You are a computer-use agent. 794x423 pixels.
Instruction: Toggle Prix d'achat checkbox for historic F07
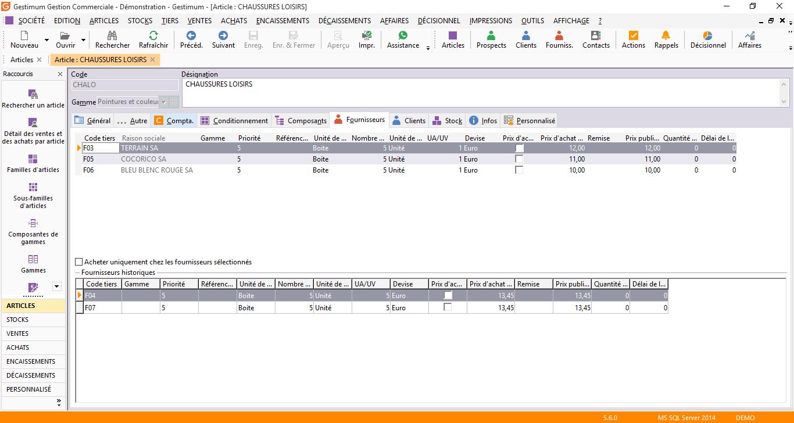448,307
